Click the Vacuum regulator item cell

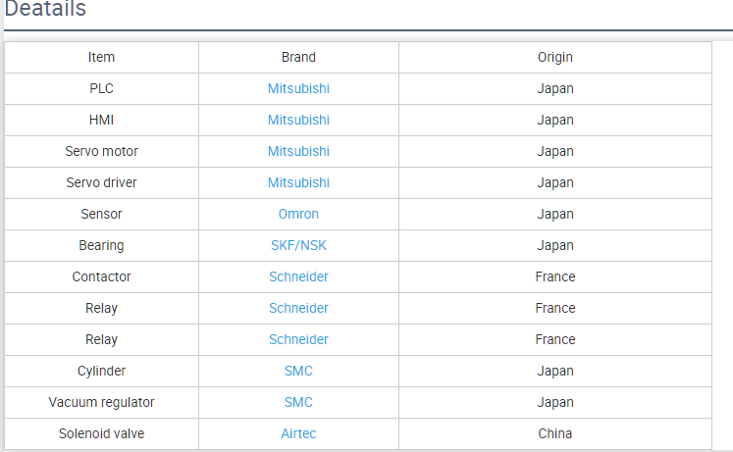pos(101,402)
